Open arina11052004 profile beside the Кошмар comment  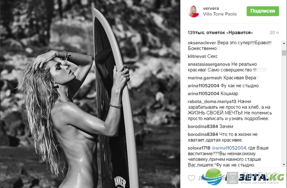(x=204, y=94)
